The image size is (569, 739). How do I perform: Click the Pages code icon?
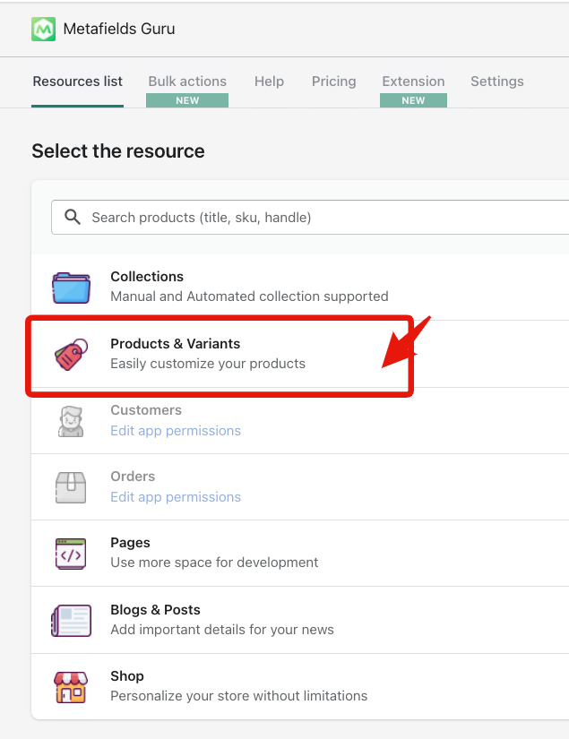[x=71, y=553]
